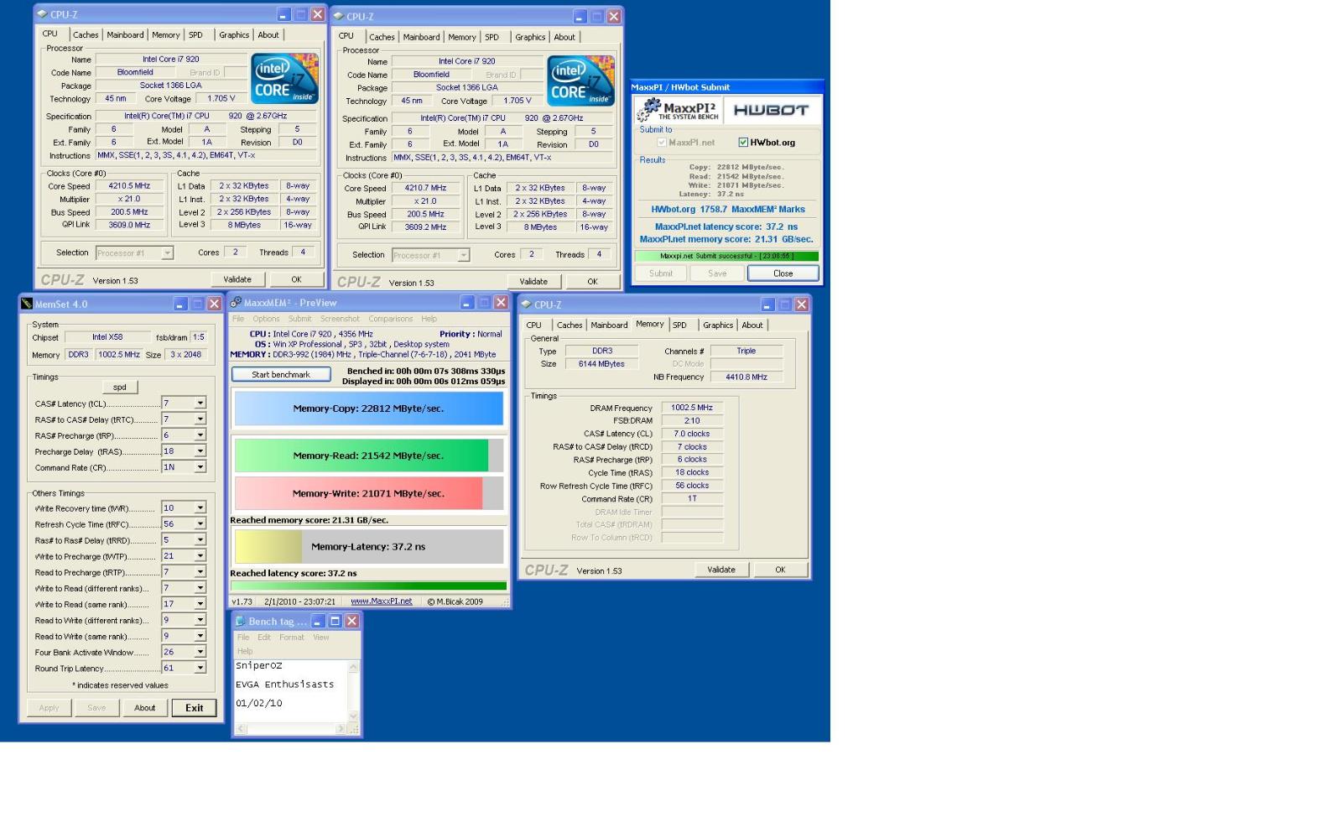Open the RAS# Precharge (tRP) dropdown in MemSet
Screen dimensions: 1342x838
200,435
